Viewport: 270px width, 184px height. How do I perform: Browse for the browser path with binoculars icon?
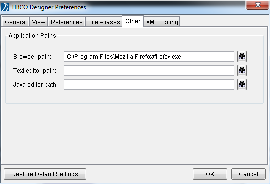click(x=242, y=57)
